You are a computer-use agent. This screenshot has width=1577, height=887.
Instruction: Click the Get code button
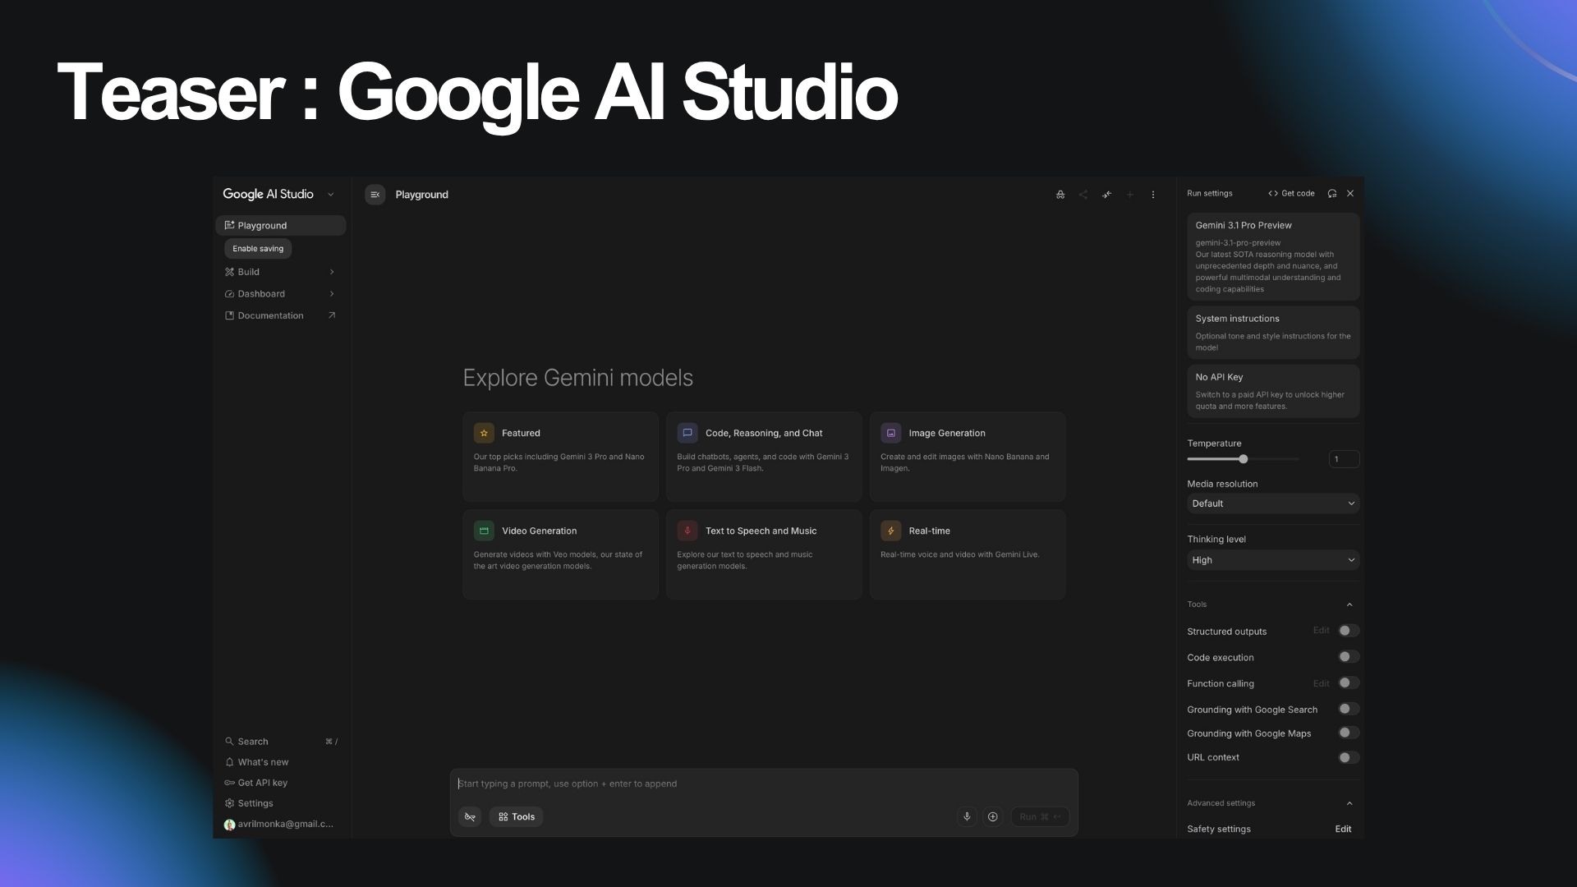(1291, 194)
